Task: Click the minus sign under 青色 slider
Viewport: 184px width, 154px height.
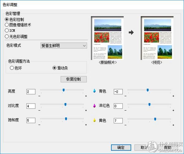Action: (125, 96)
